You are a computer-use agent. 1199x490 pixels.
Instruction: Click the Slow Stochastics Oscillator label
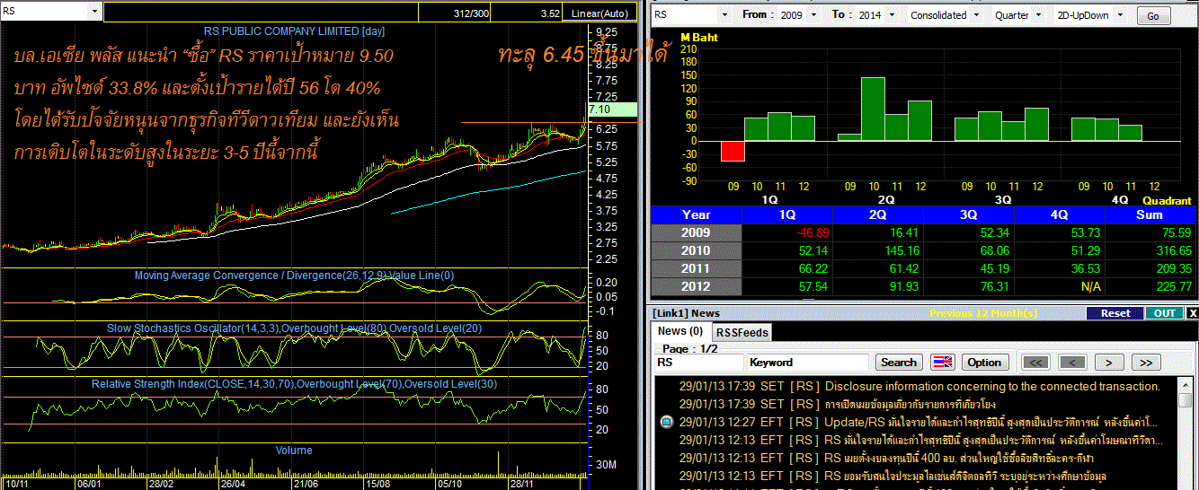tap(295, 328)
